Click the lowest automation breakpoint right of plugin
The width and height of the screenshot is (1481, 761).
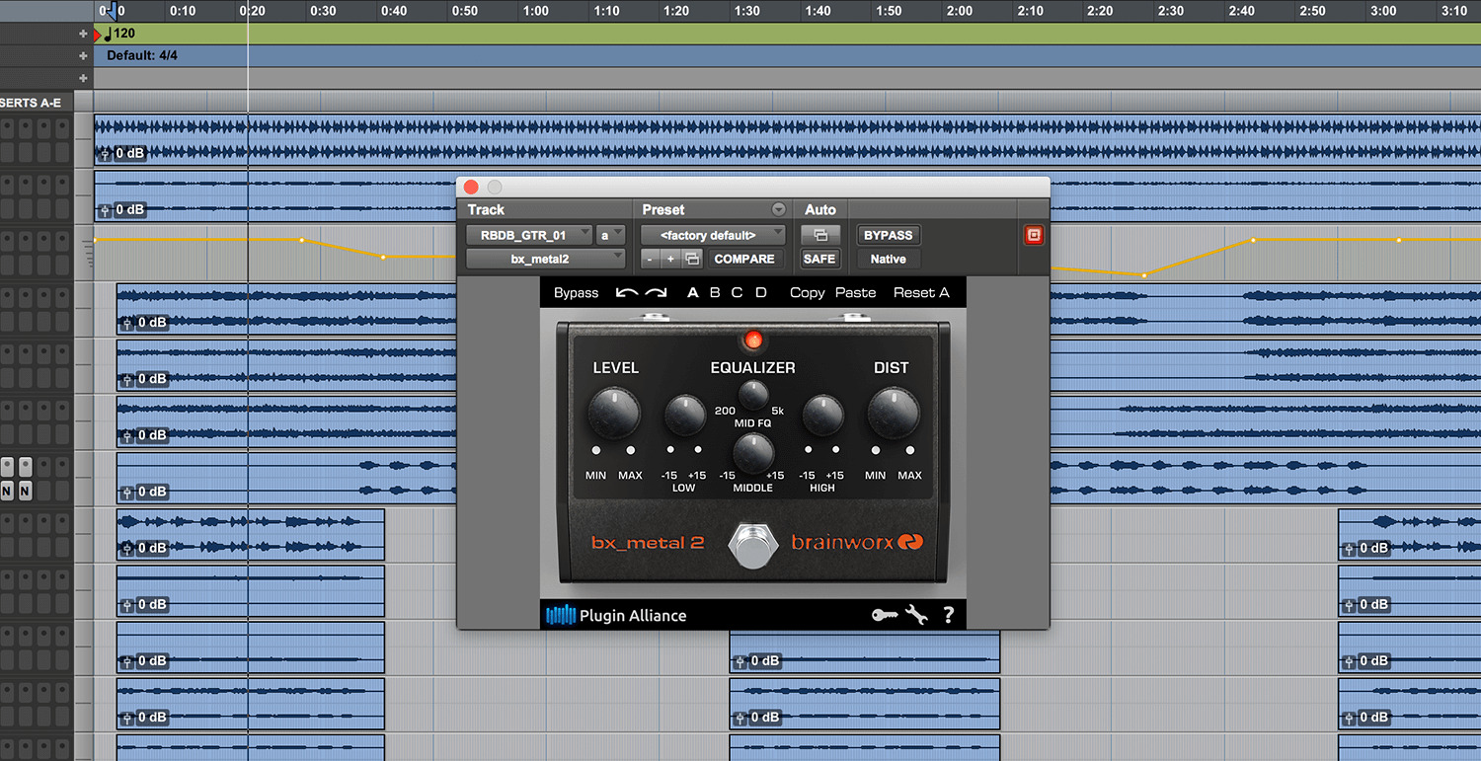click(1144, 274)
